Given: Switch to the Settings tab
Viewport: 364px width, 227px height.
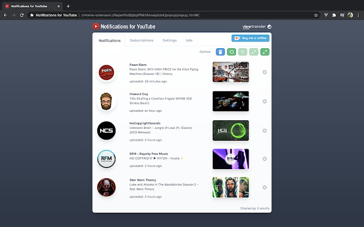Looking at the screenshot, I should coord(169,40).
